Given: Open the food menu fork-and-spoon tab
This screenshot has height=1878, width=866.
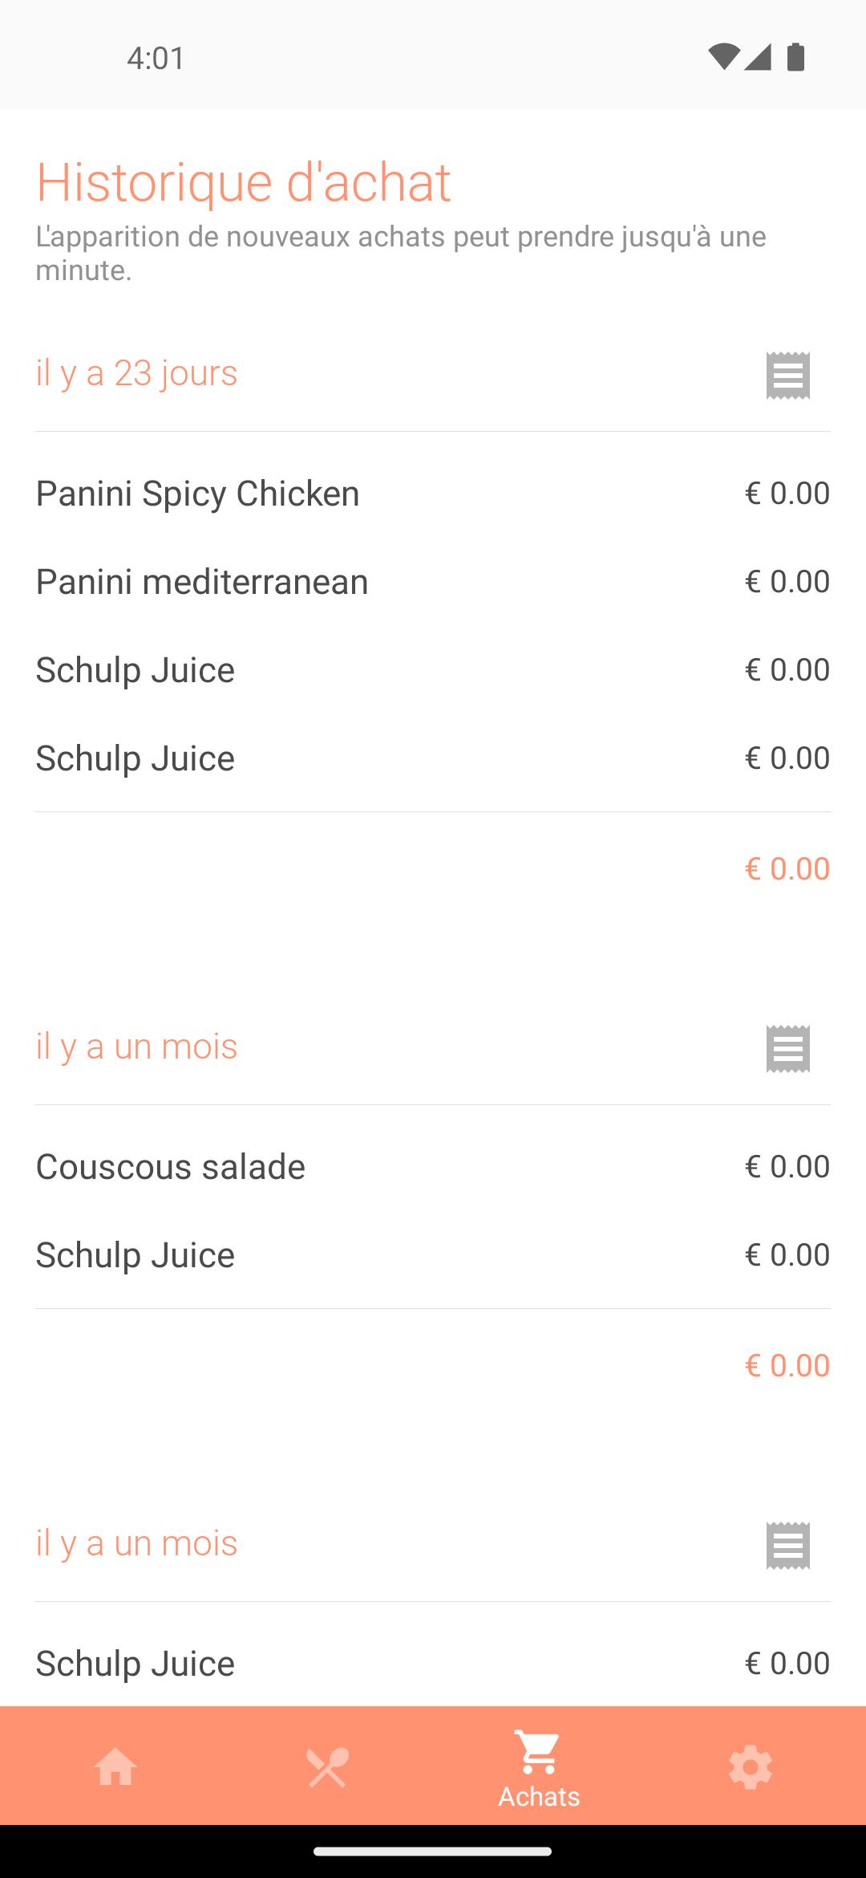Looking at the screenshot, I should click(x=327, y=1766).
